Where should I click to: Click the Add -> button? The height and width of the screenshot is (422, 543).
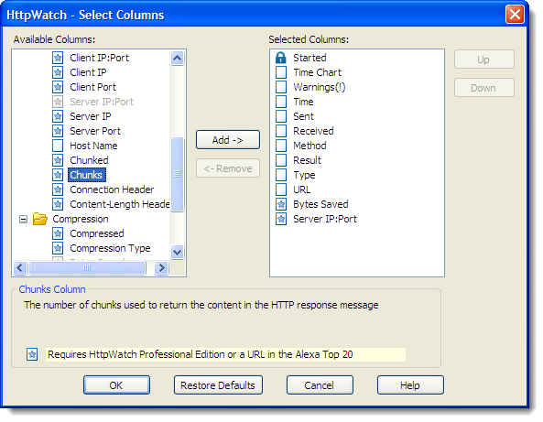click(228, 140)
